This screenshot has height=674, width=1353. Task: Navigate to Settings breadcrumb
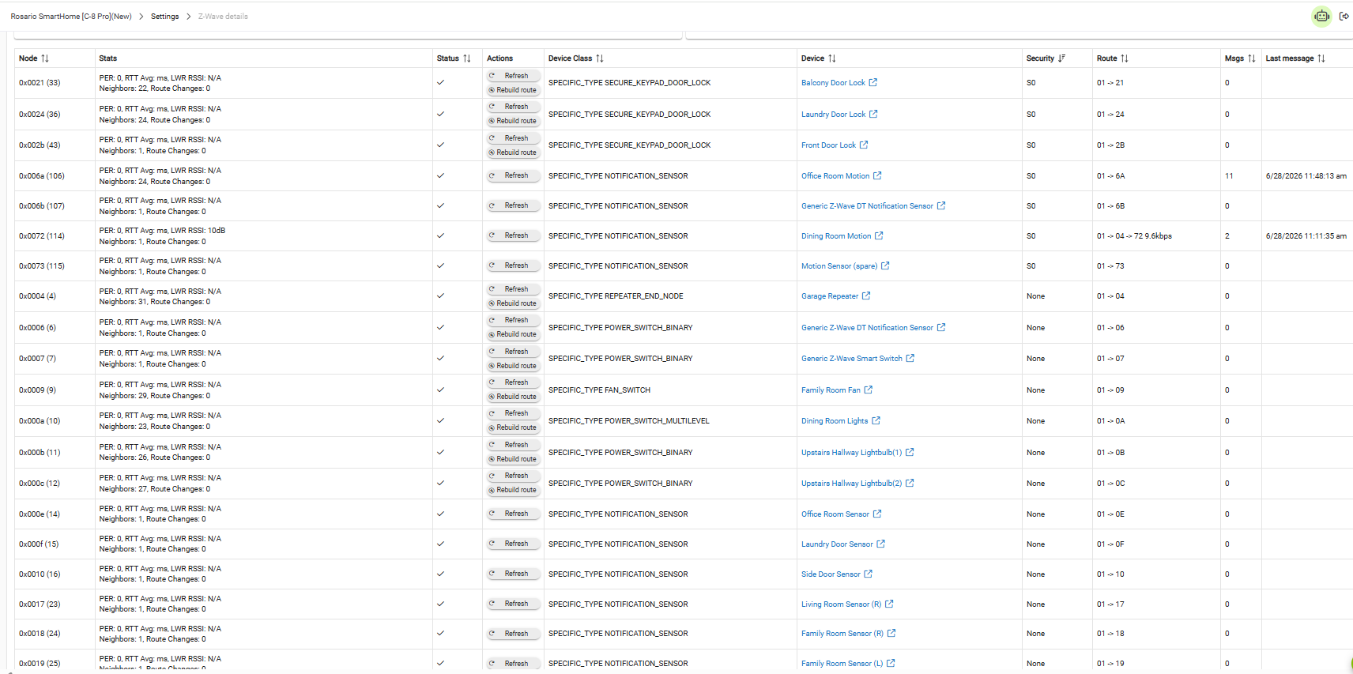click(x=165, y=17)
